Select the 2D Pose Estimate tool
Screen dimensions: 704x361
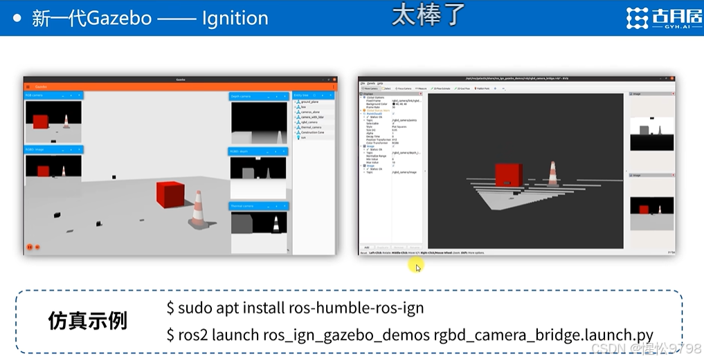(x=440, y=89)
